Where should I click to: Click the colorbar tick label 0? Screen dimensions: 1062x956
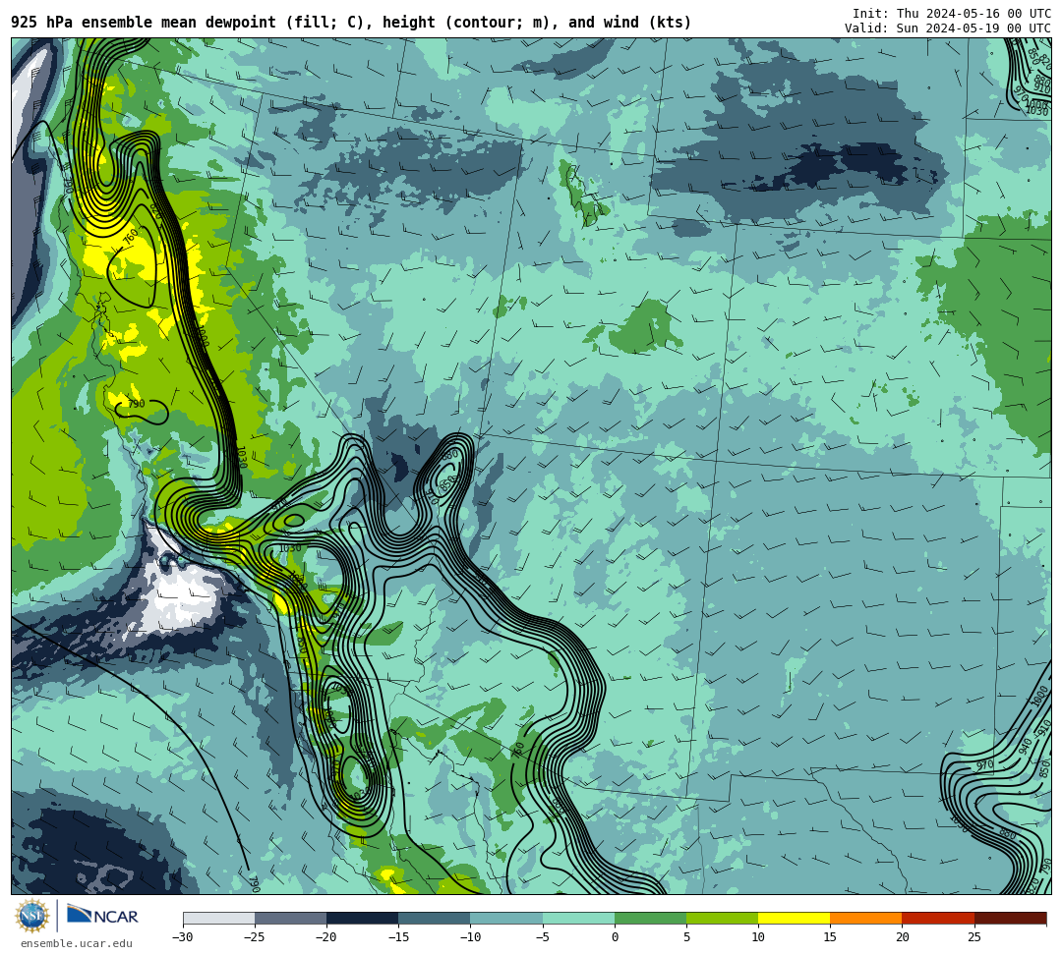615,937
